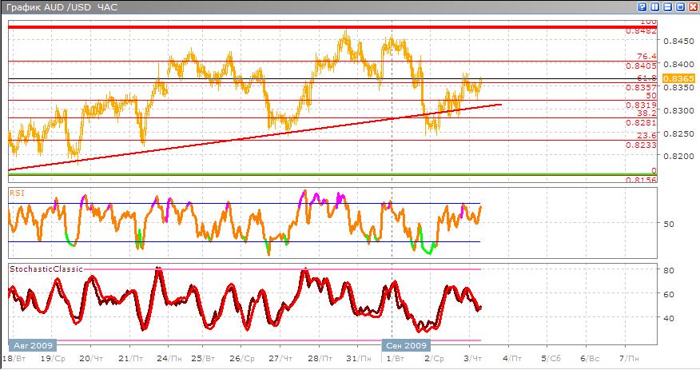
Task: Select the 76.4 Fibonacci level label 0.8405
Action: click(x=640, y=66)
